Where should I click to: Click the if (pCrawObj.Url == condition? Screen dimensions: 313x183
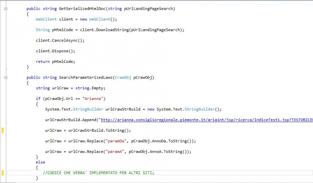coord(70,99)
